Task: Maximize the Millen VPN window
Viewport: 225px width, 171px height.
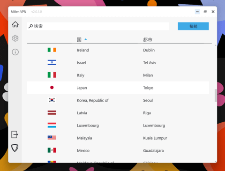Action: point(205,12)
